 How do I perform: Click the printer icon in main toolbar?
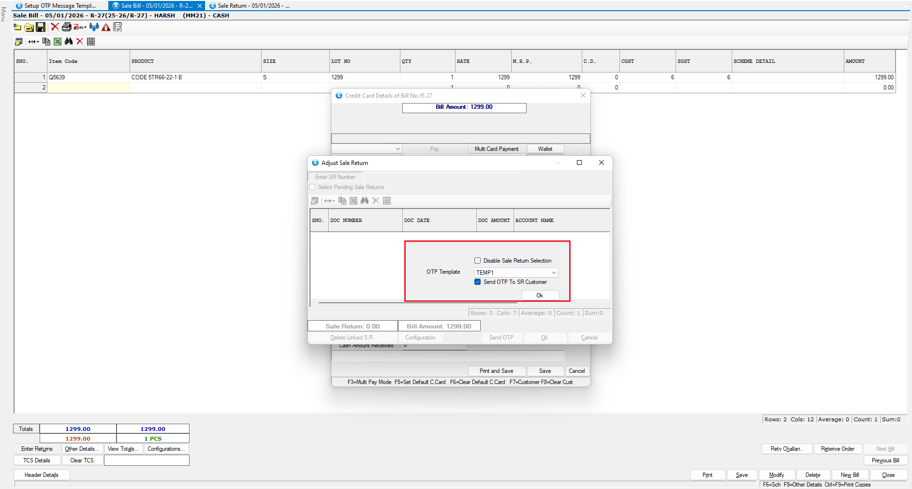[x=66, y=27]
